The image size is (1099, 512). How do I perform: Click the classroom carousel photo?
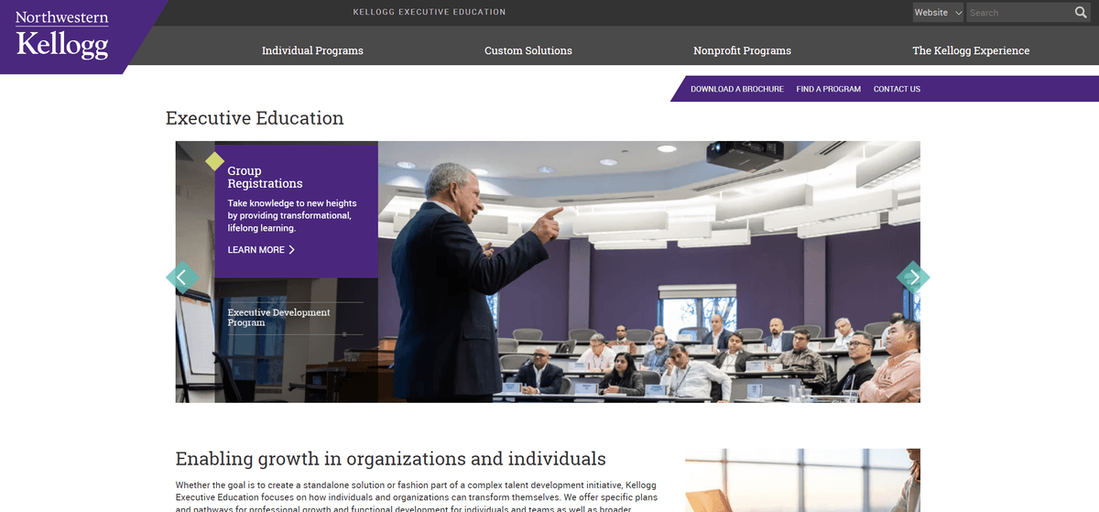(648, 272)
